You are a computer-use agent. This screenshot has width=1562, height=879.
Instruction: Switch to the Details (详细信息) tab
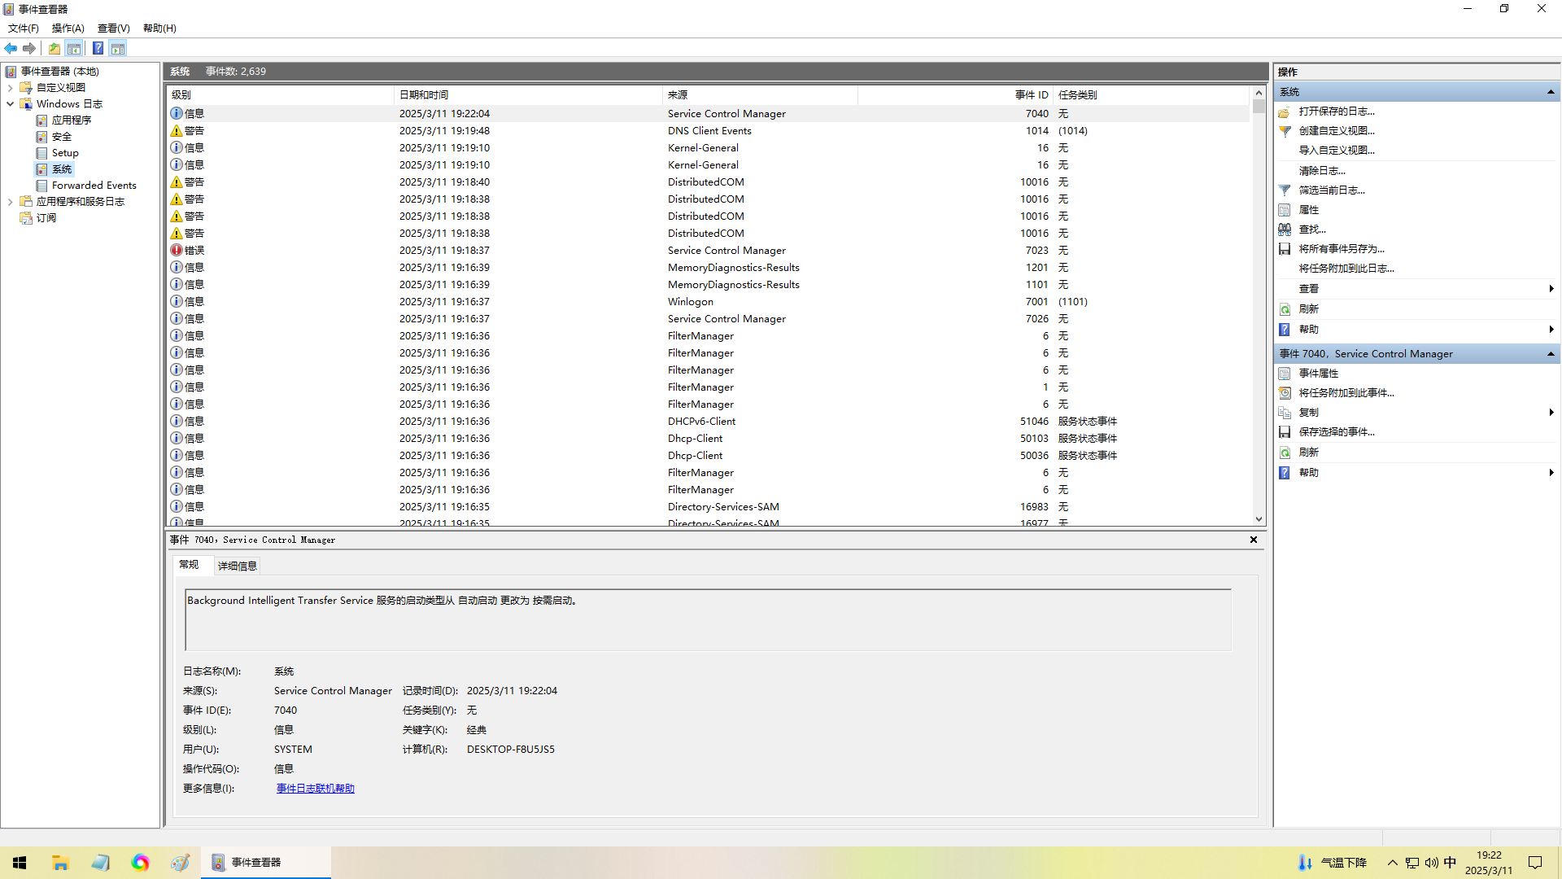237,566
